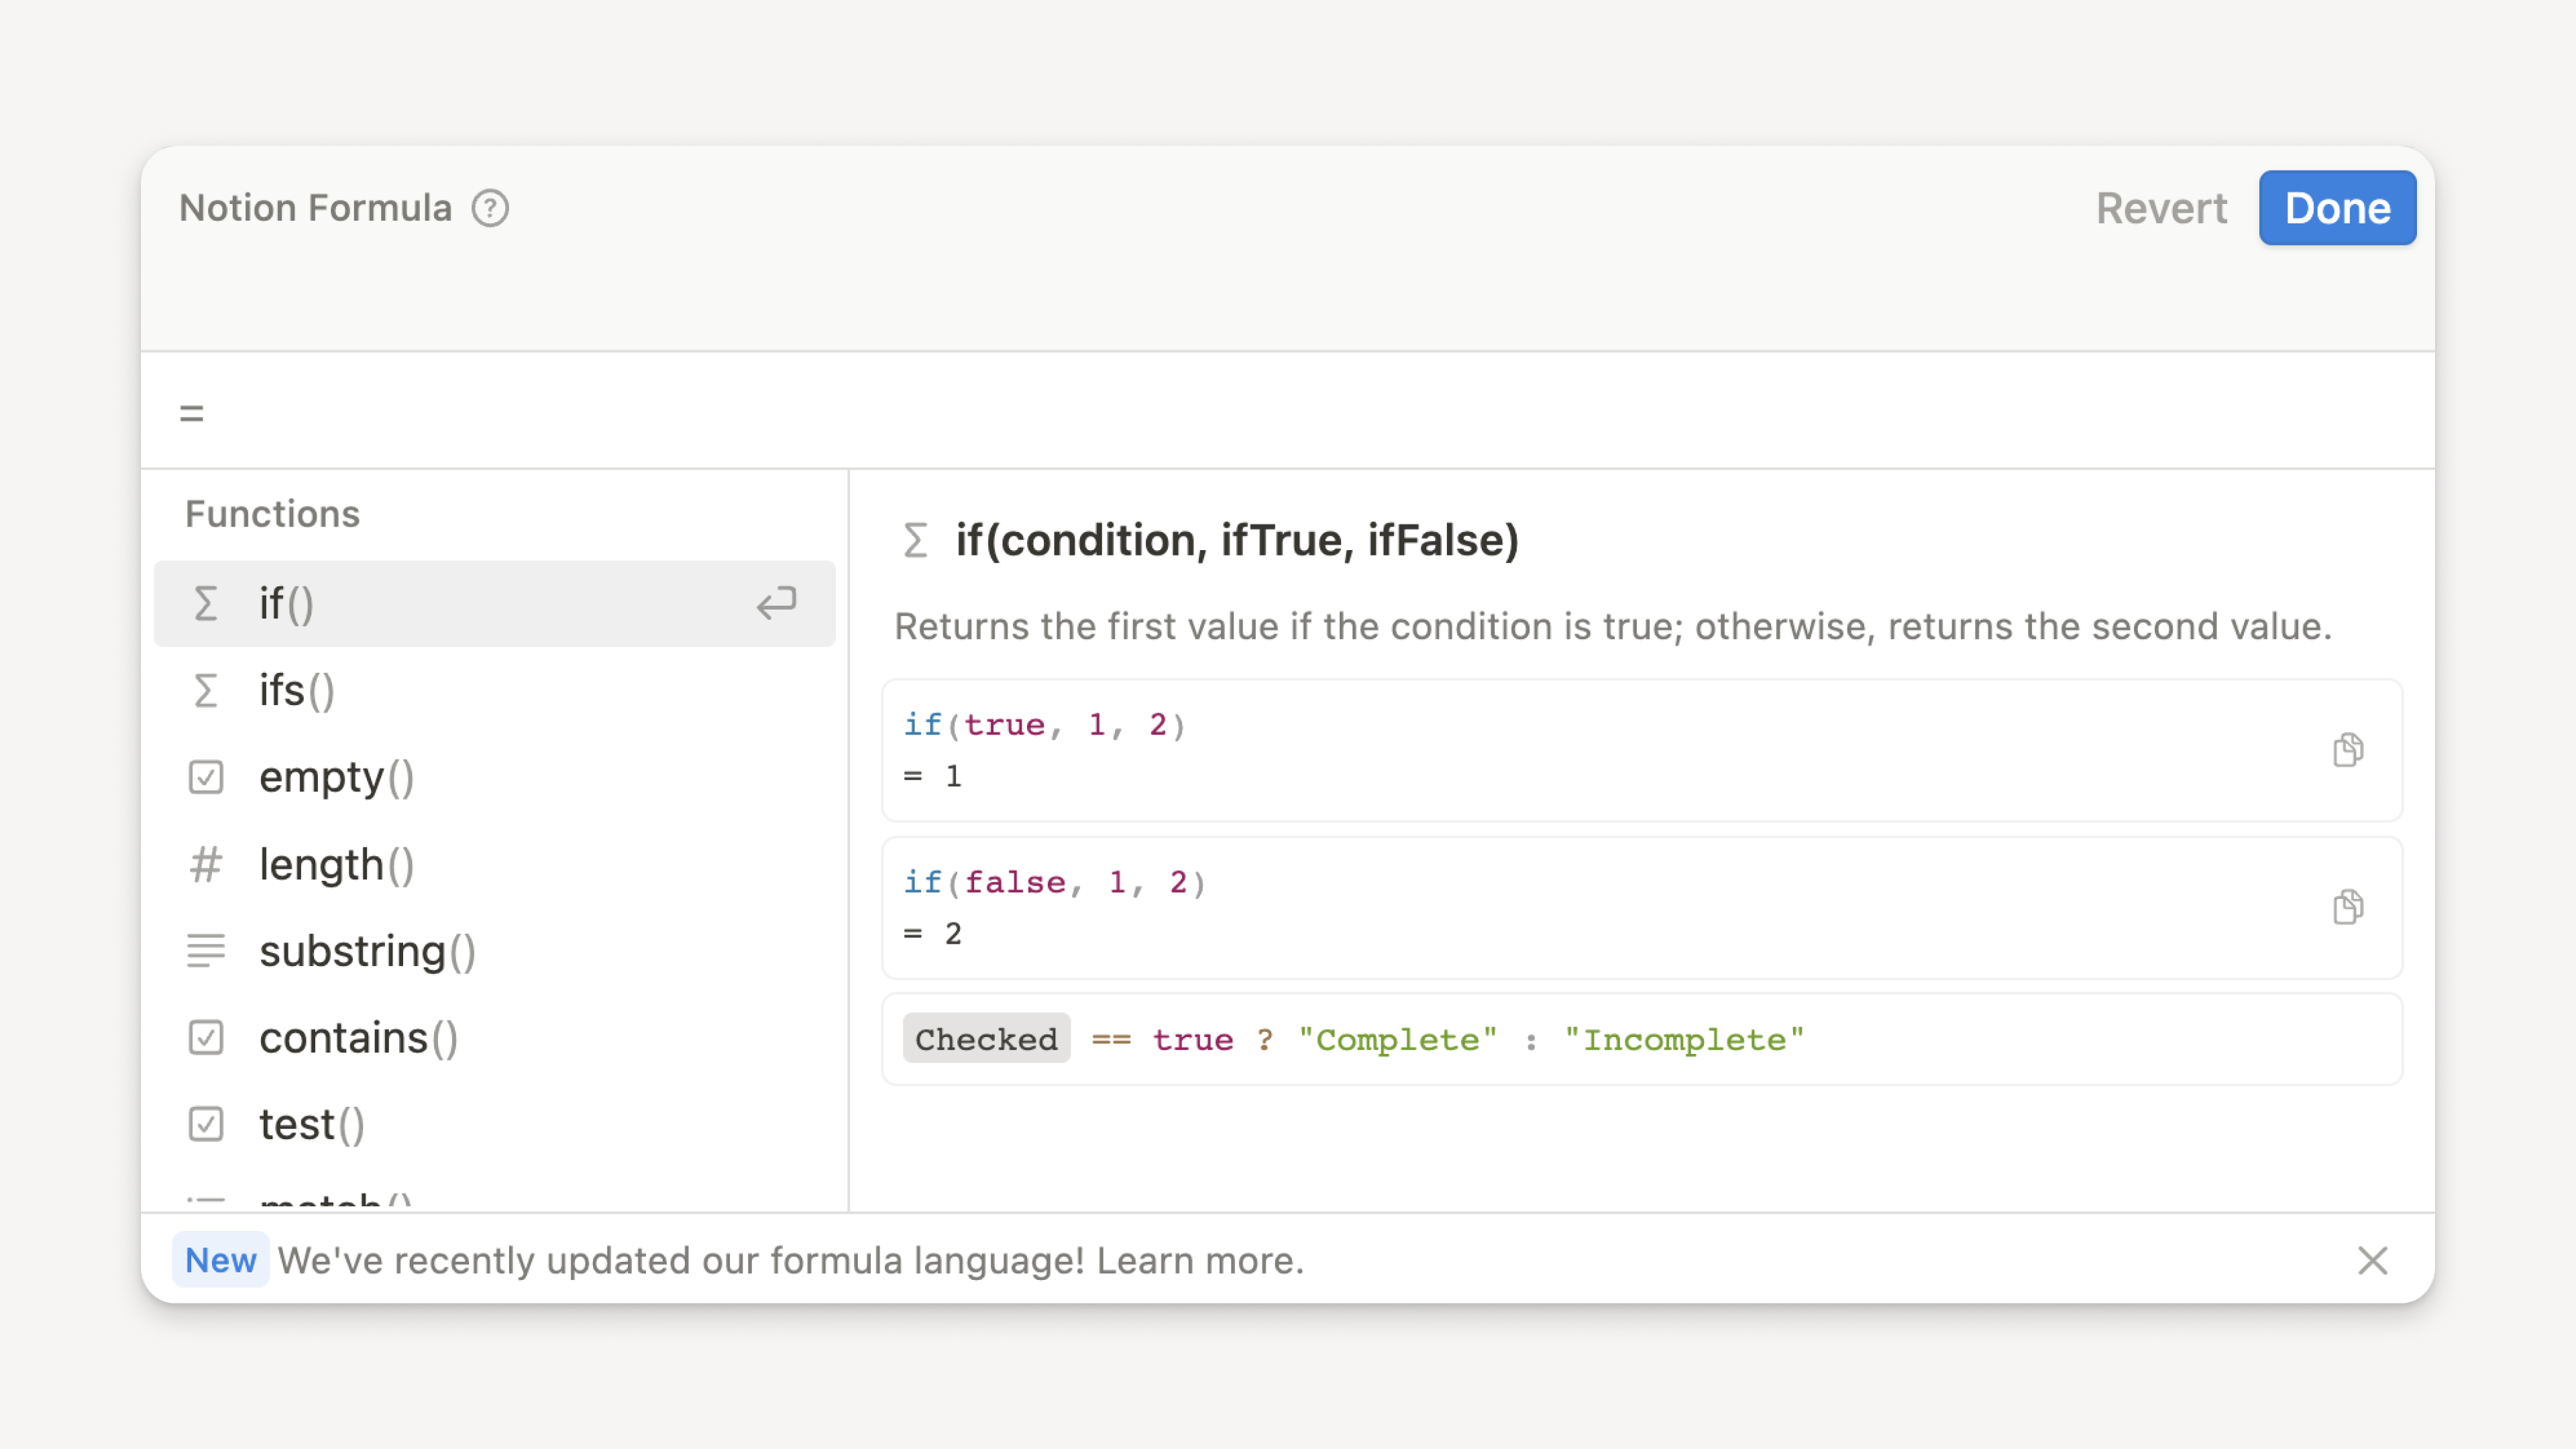This screenshot has height=1449, width=2576.
Task: Select the if() function from list
Action: 494,603
